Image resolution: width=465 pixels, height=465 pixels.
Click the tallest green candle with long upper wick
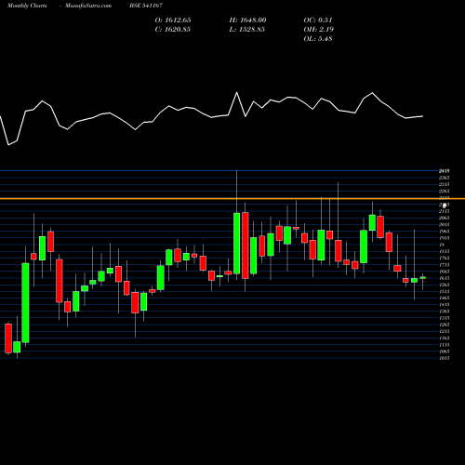coord(237,243)
